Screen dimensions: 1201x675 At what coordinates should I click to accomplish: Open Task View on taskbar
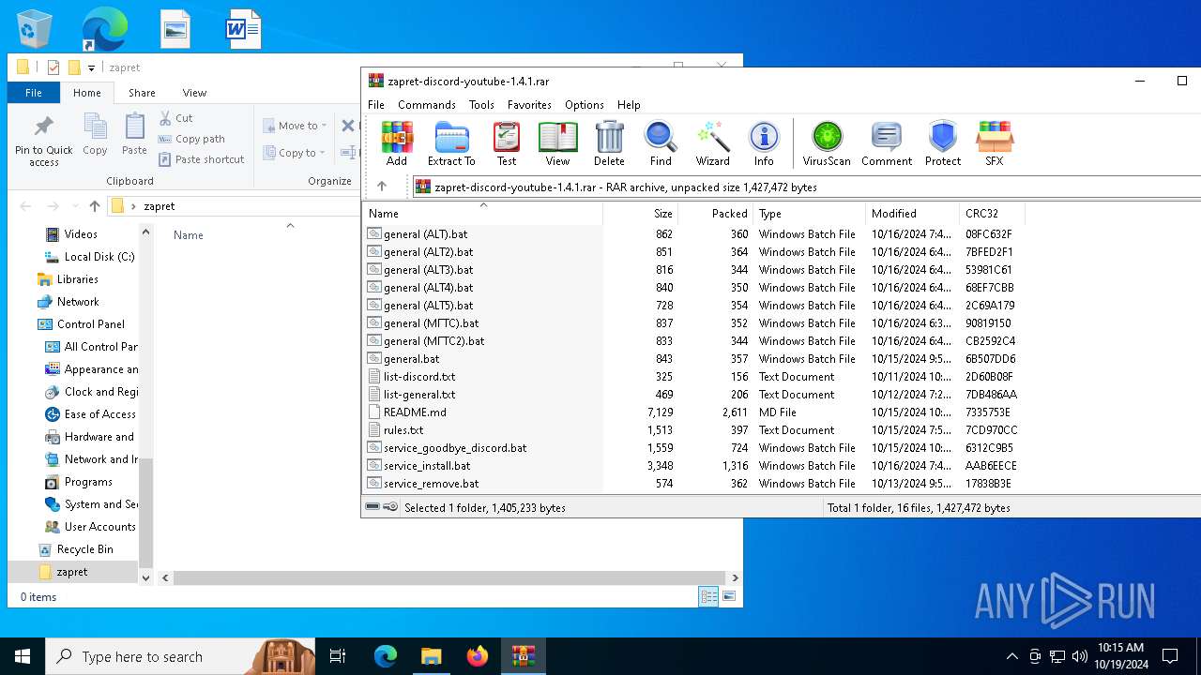point(338,656)
